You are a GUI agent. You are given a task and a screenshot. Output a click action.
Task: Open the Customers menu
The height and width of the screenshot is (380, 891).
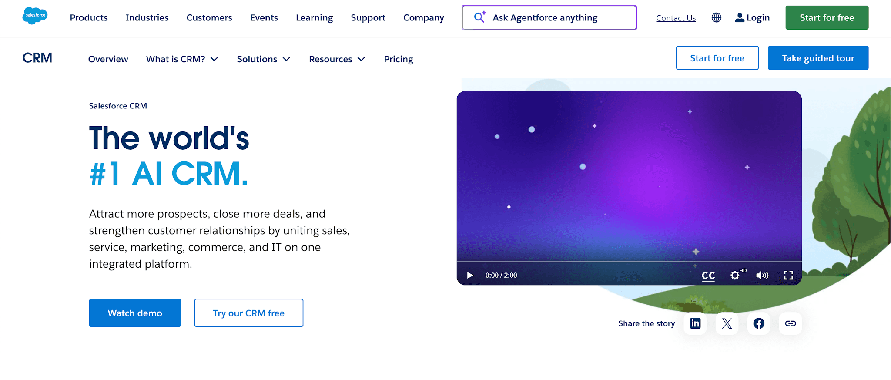pyautogui.click(x=209, y=18)
